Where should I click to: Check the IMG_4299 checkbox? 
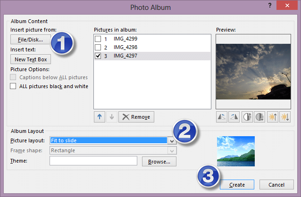tap(98, 39)
